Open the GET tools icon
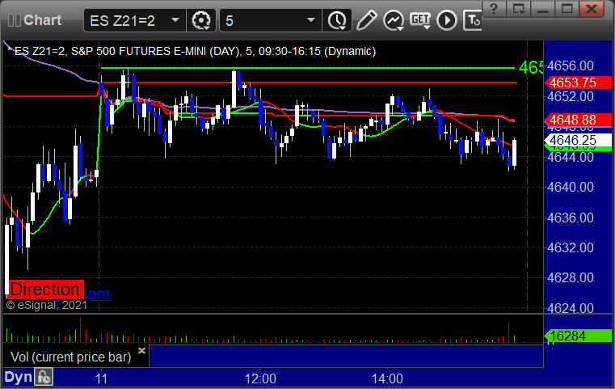Image resolution: width=615 pixels, height=389 pixels. click(420, 20)
